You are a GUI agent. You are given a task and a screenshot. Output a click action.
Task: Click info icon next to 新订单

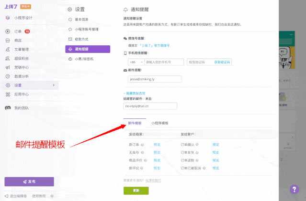[142, 145]
